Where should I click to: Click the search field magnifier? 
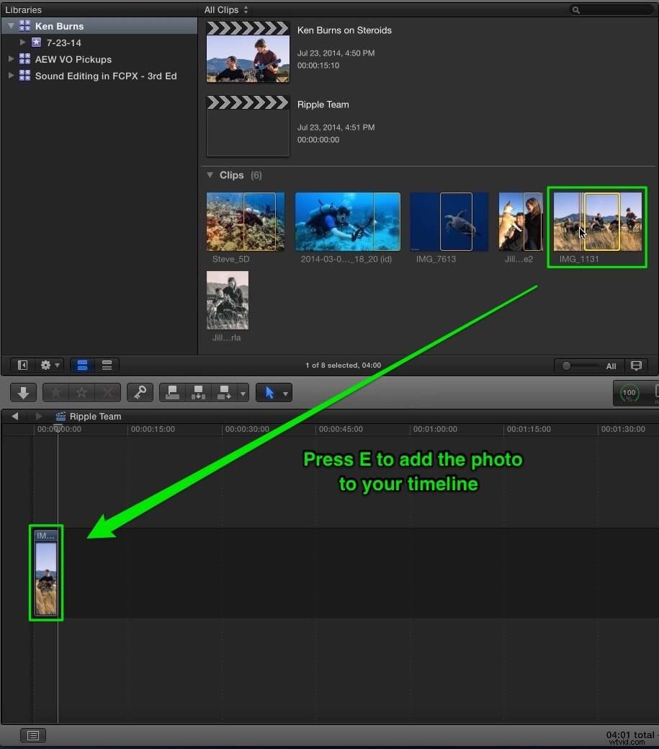[x=575, y=9]
